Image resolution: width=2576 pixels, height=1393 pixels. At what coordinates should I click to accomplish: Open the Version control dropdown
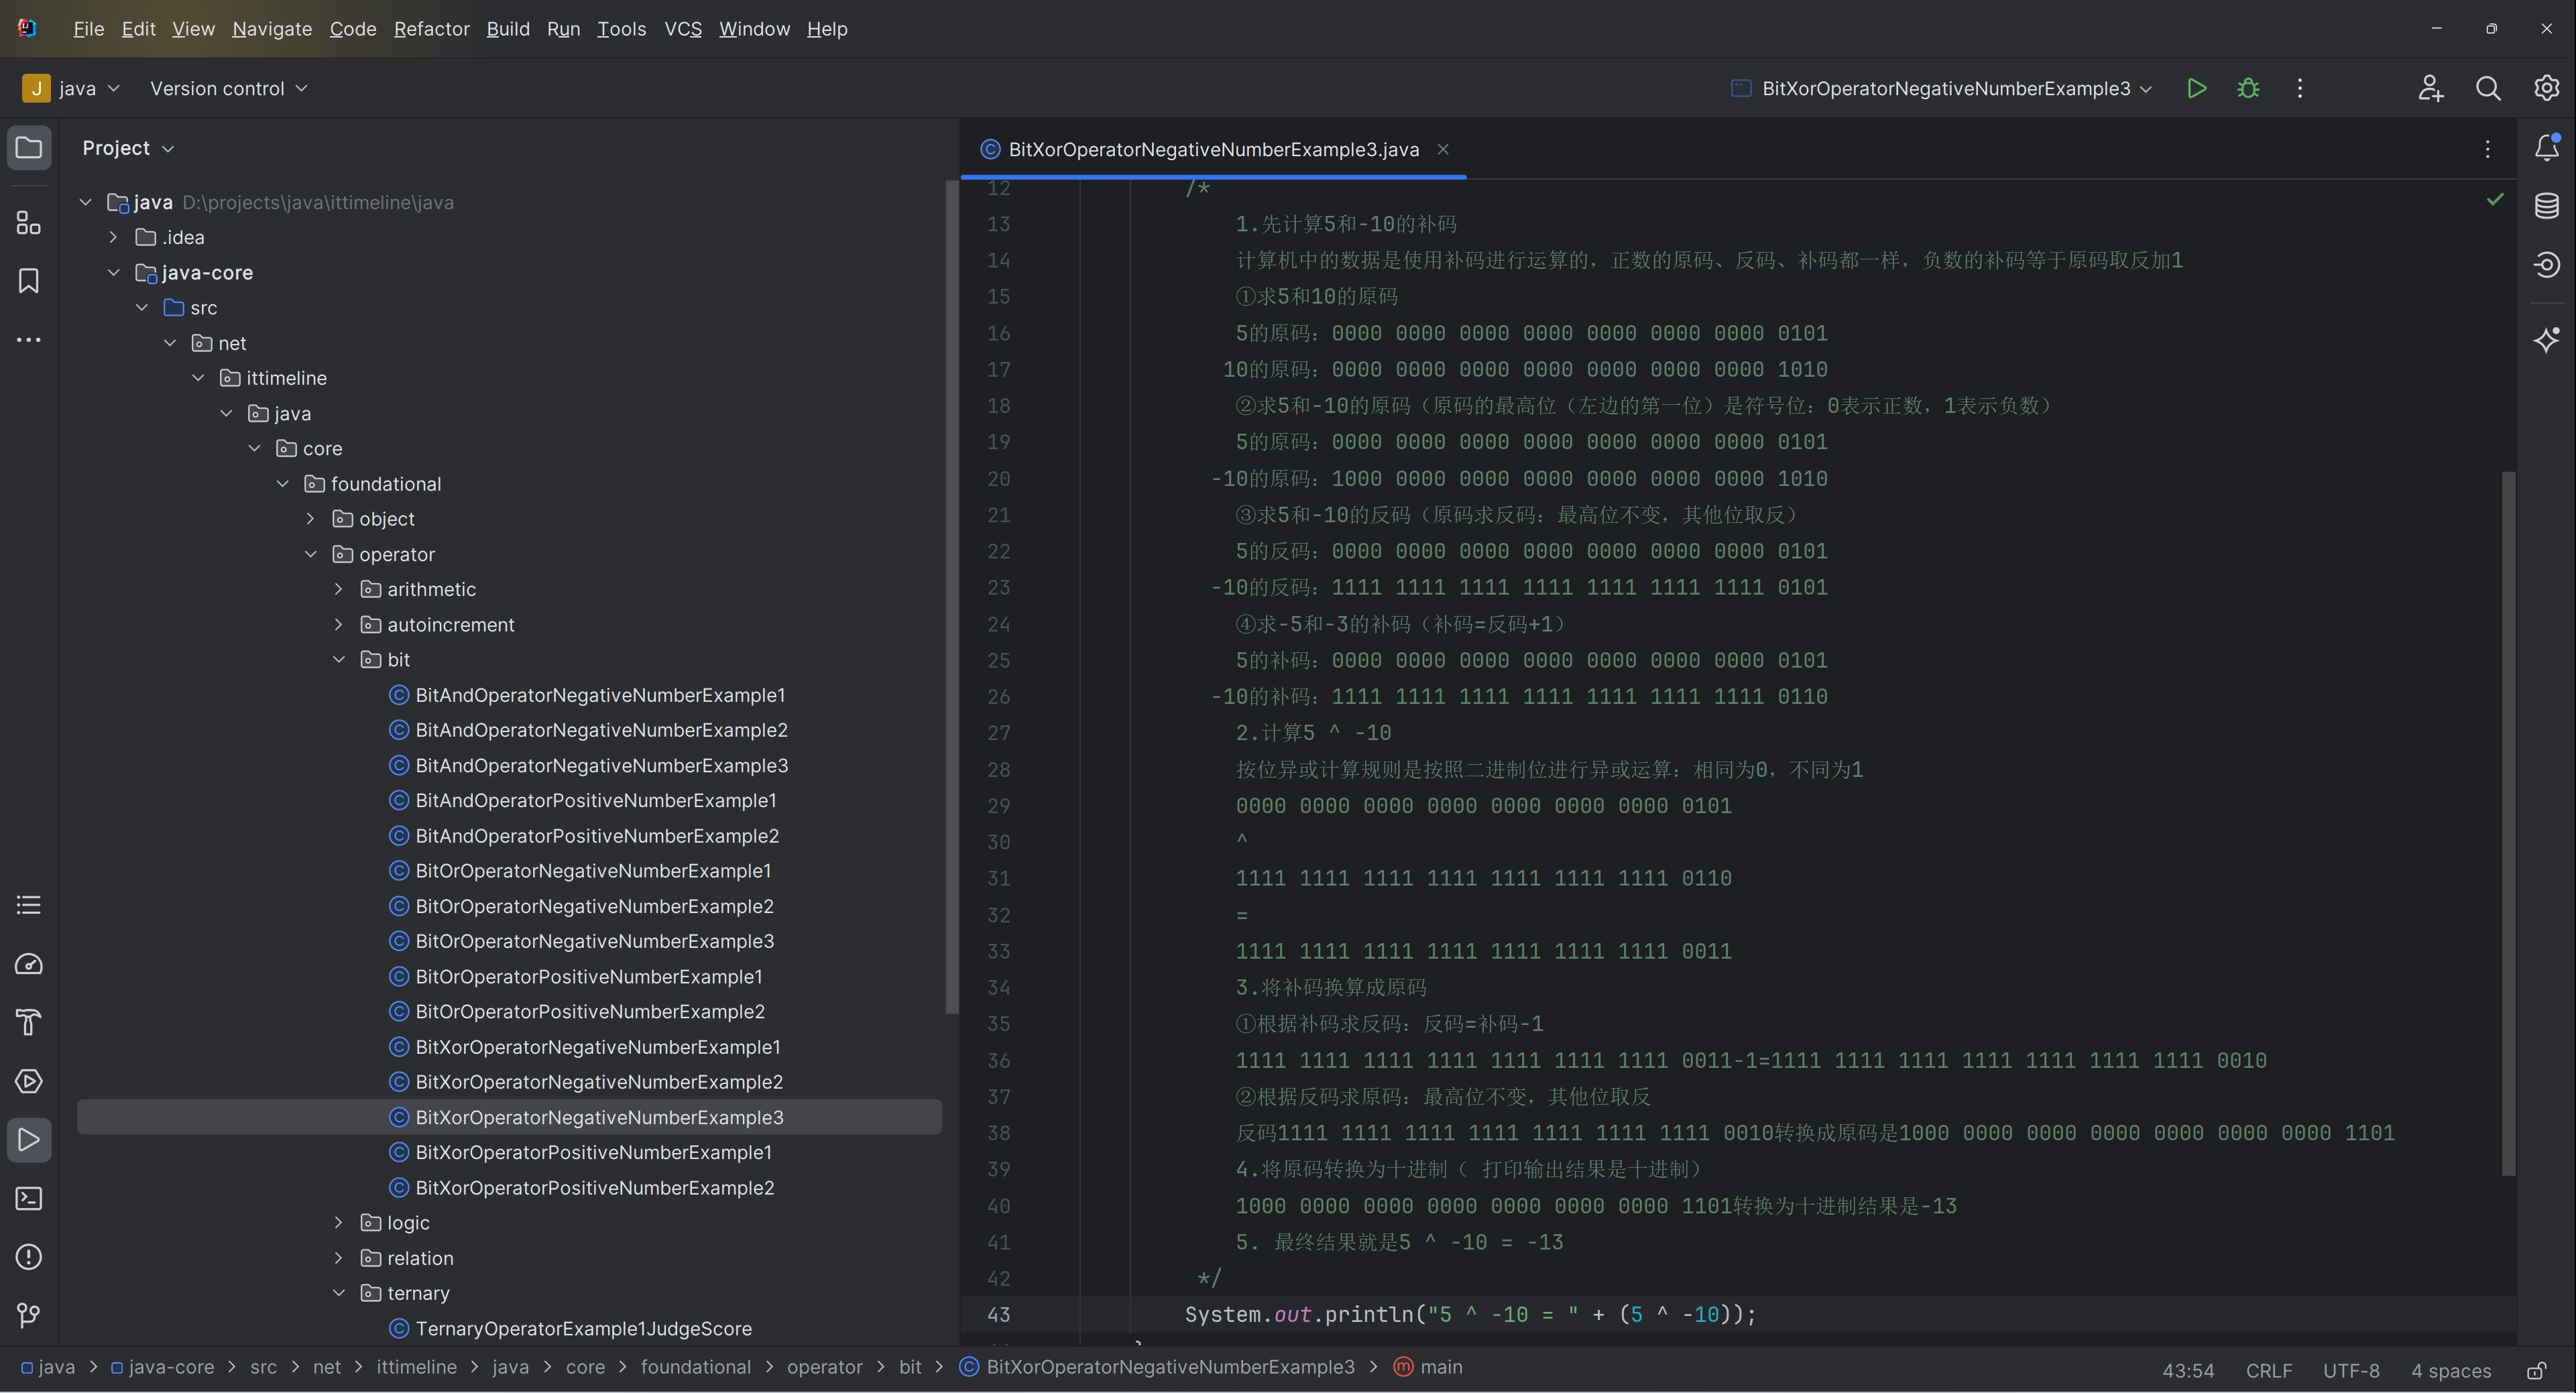pyautogui.click(x=229, y=88)
